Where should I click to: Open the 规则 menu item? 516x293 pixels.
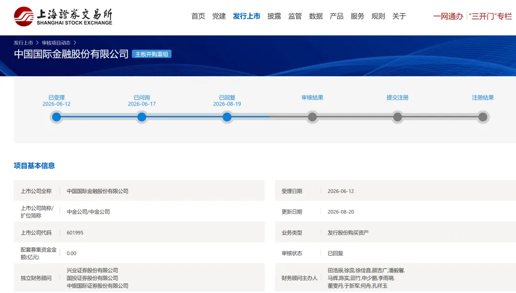[378, 16]
